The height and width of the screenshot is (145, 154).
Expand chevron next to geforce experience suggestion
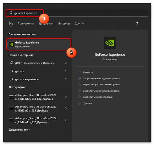pos(66,79)
